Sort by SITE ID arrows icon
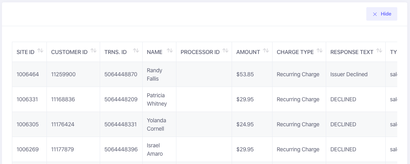This screenshot has height=164, width=410. (40, 51)
